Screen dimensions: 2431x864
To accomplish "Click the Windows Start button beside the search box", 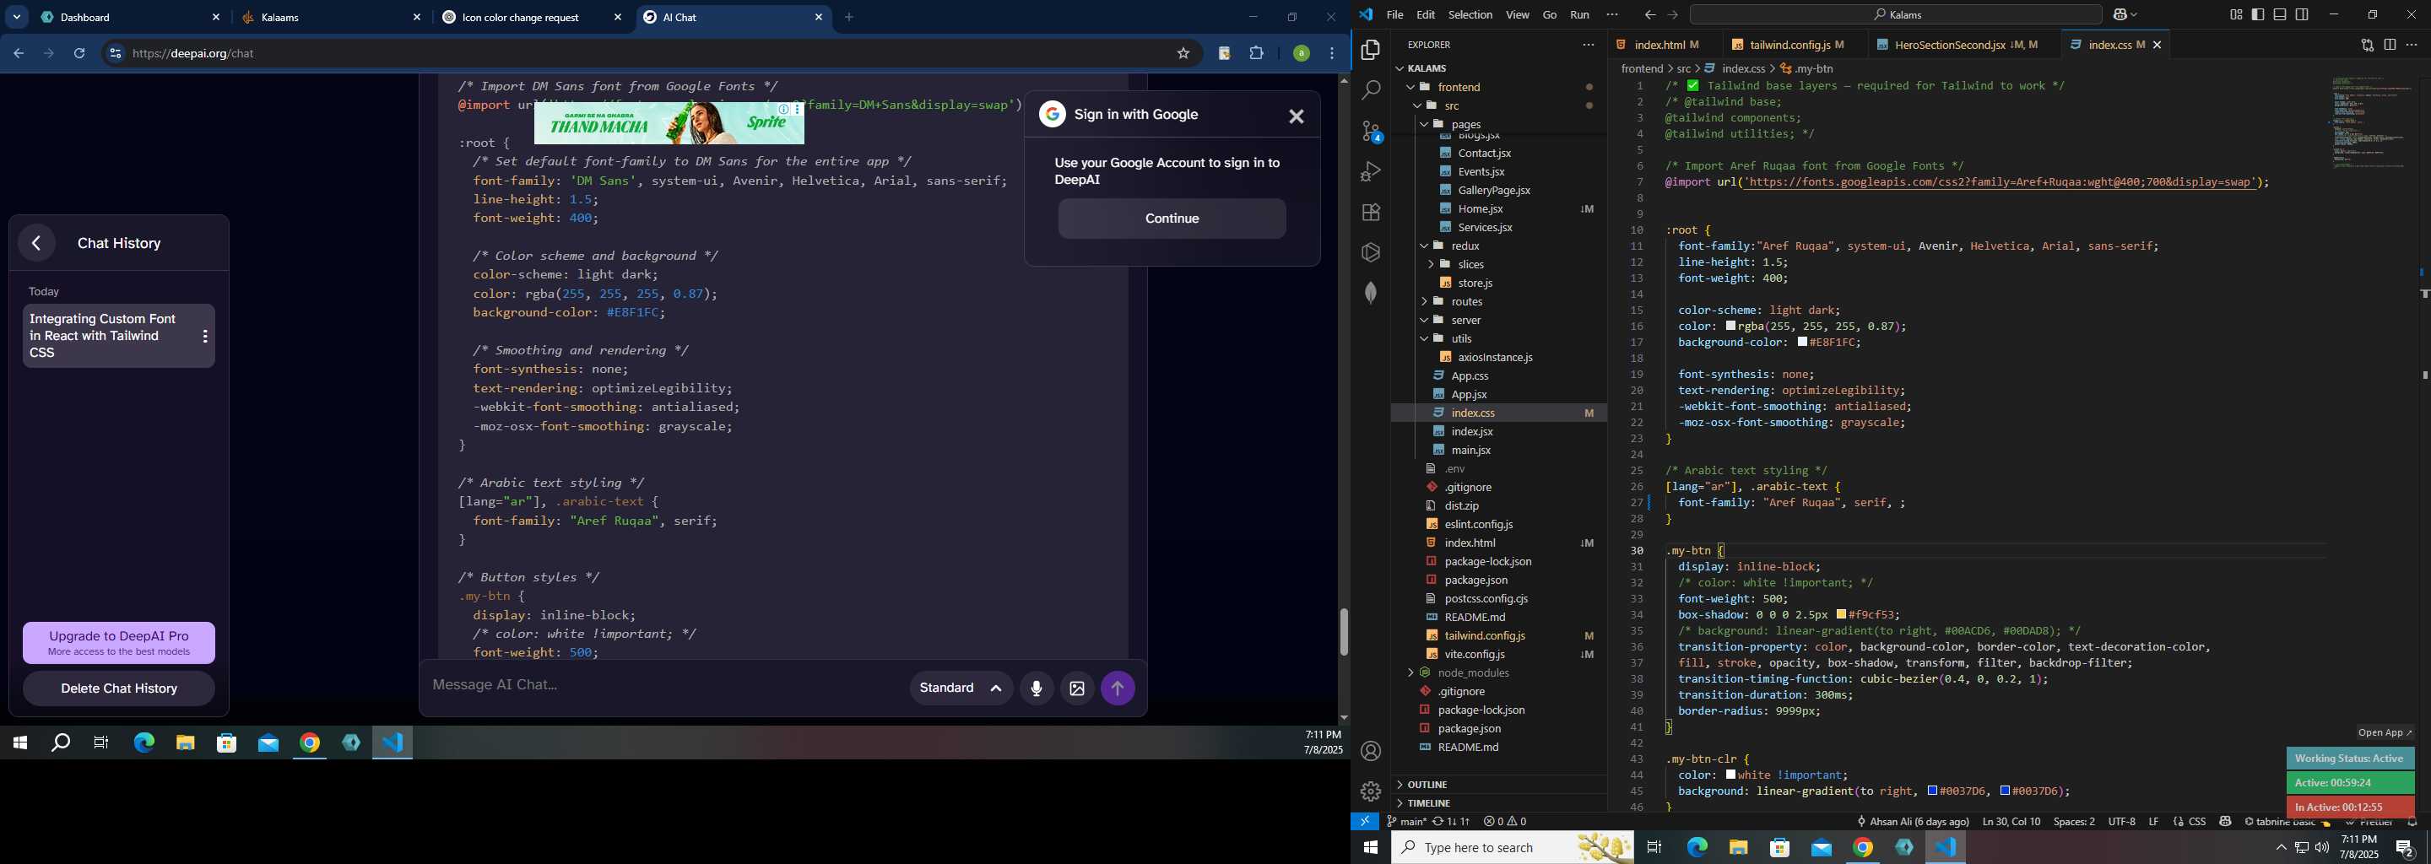I will (1370, 848).
